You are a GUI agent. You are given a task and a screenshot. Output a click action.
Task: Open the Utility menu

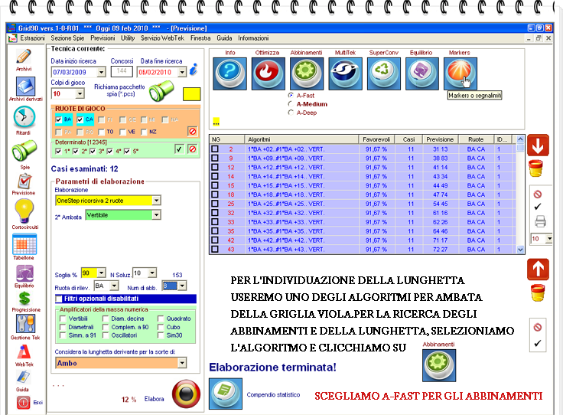click(128, 38)
